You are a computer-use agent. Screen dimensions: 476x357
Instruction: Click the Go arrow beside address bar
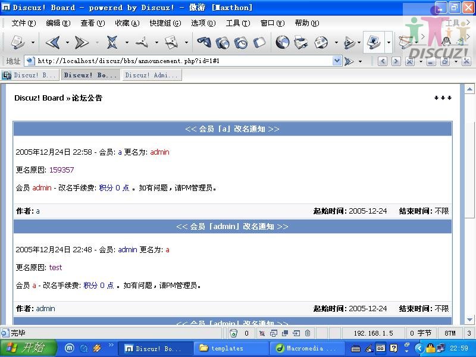(349, 61)
